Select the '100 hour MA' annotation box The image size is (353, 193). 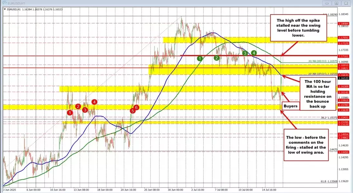point(318,94)
